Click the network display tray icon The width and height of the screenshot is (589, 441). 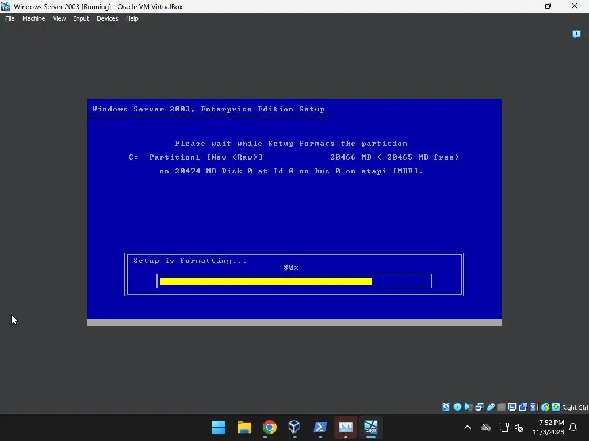tap(504, 427)
